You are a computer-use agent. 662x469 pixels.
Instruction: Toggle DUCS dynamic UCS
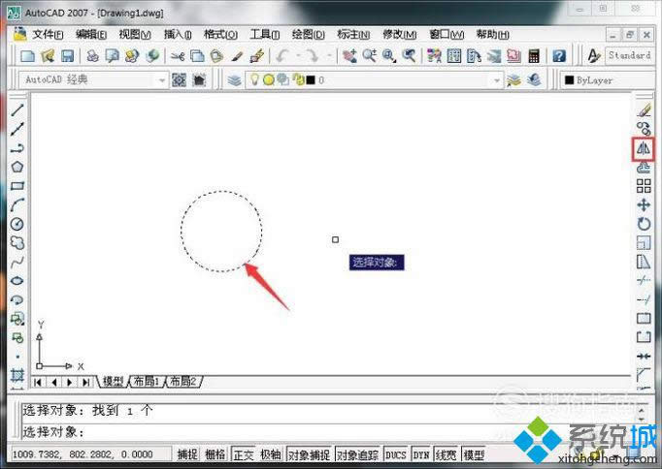[396, 454]
